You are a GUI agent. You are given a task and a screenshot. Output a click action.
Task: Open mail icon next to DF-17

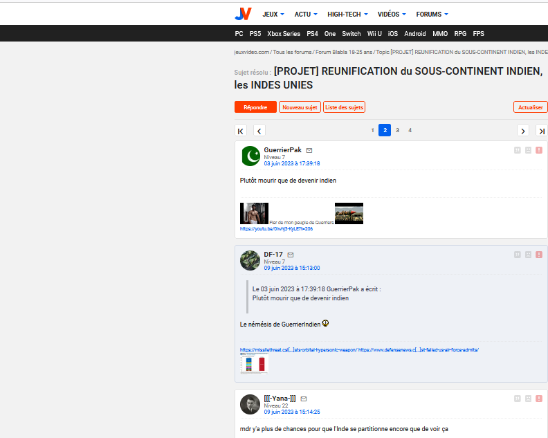(x=291, y=255)
